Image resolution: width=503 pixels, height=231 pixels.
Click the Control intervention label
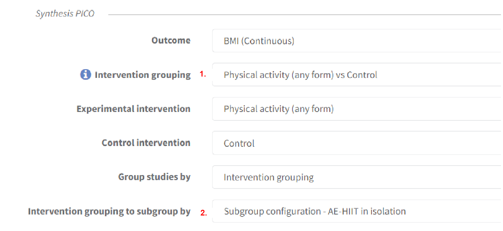(146, 143)
